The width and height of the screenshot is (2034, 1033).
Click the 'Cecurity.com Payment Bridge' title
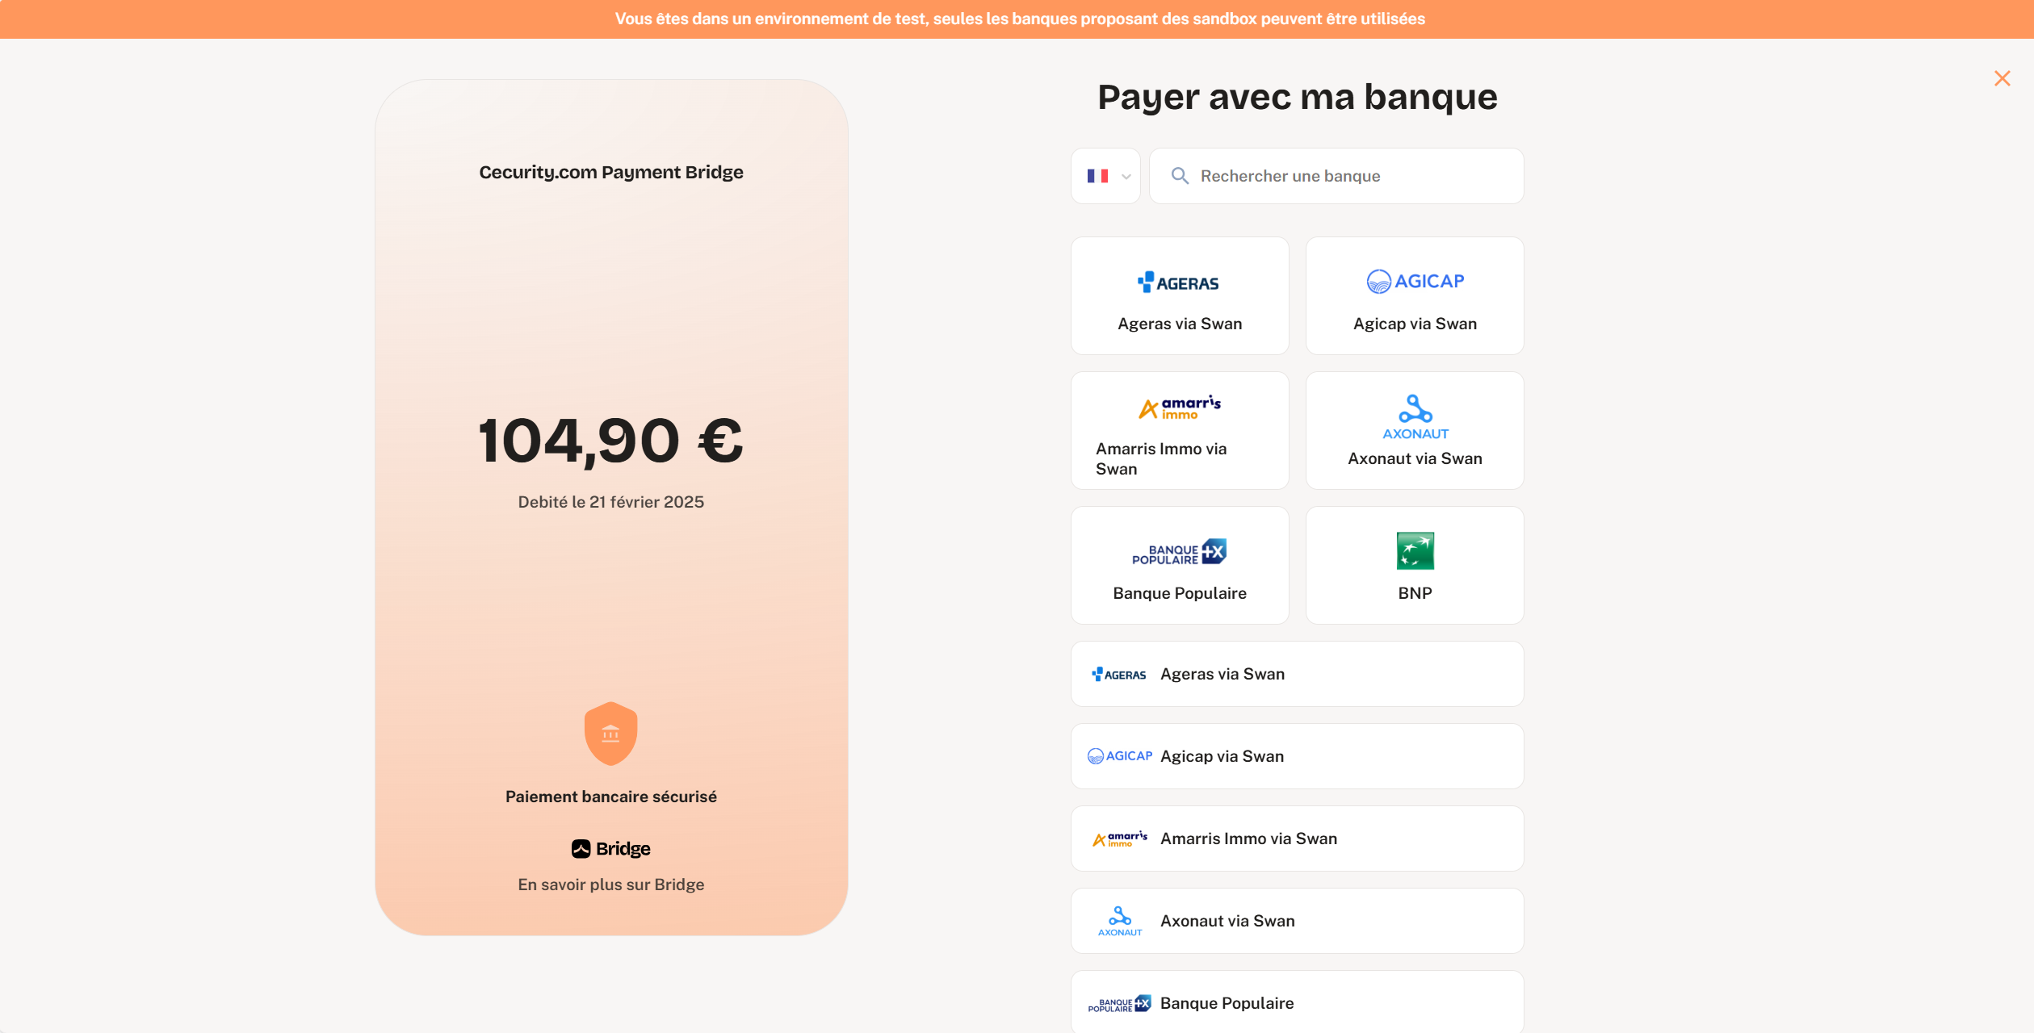pyautogui.click(x=610, y=172)
